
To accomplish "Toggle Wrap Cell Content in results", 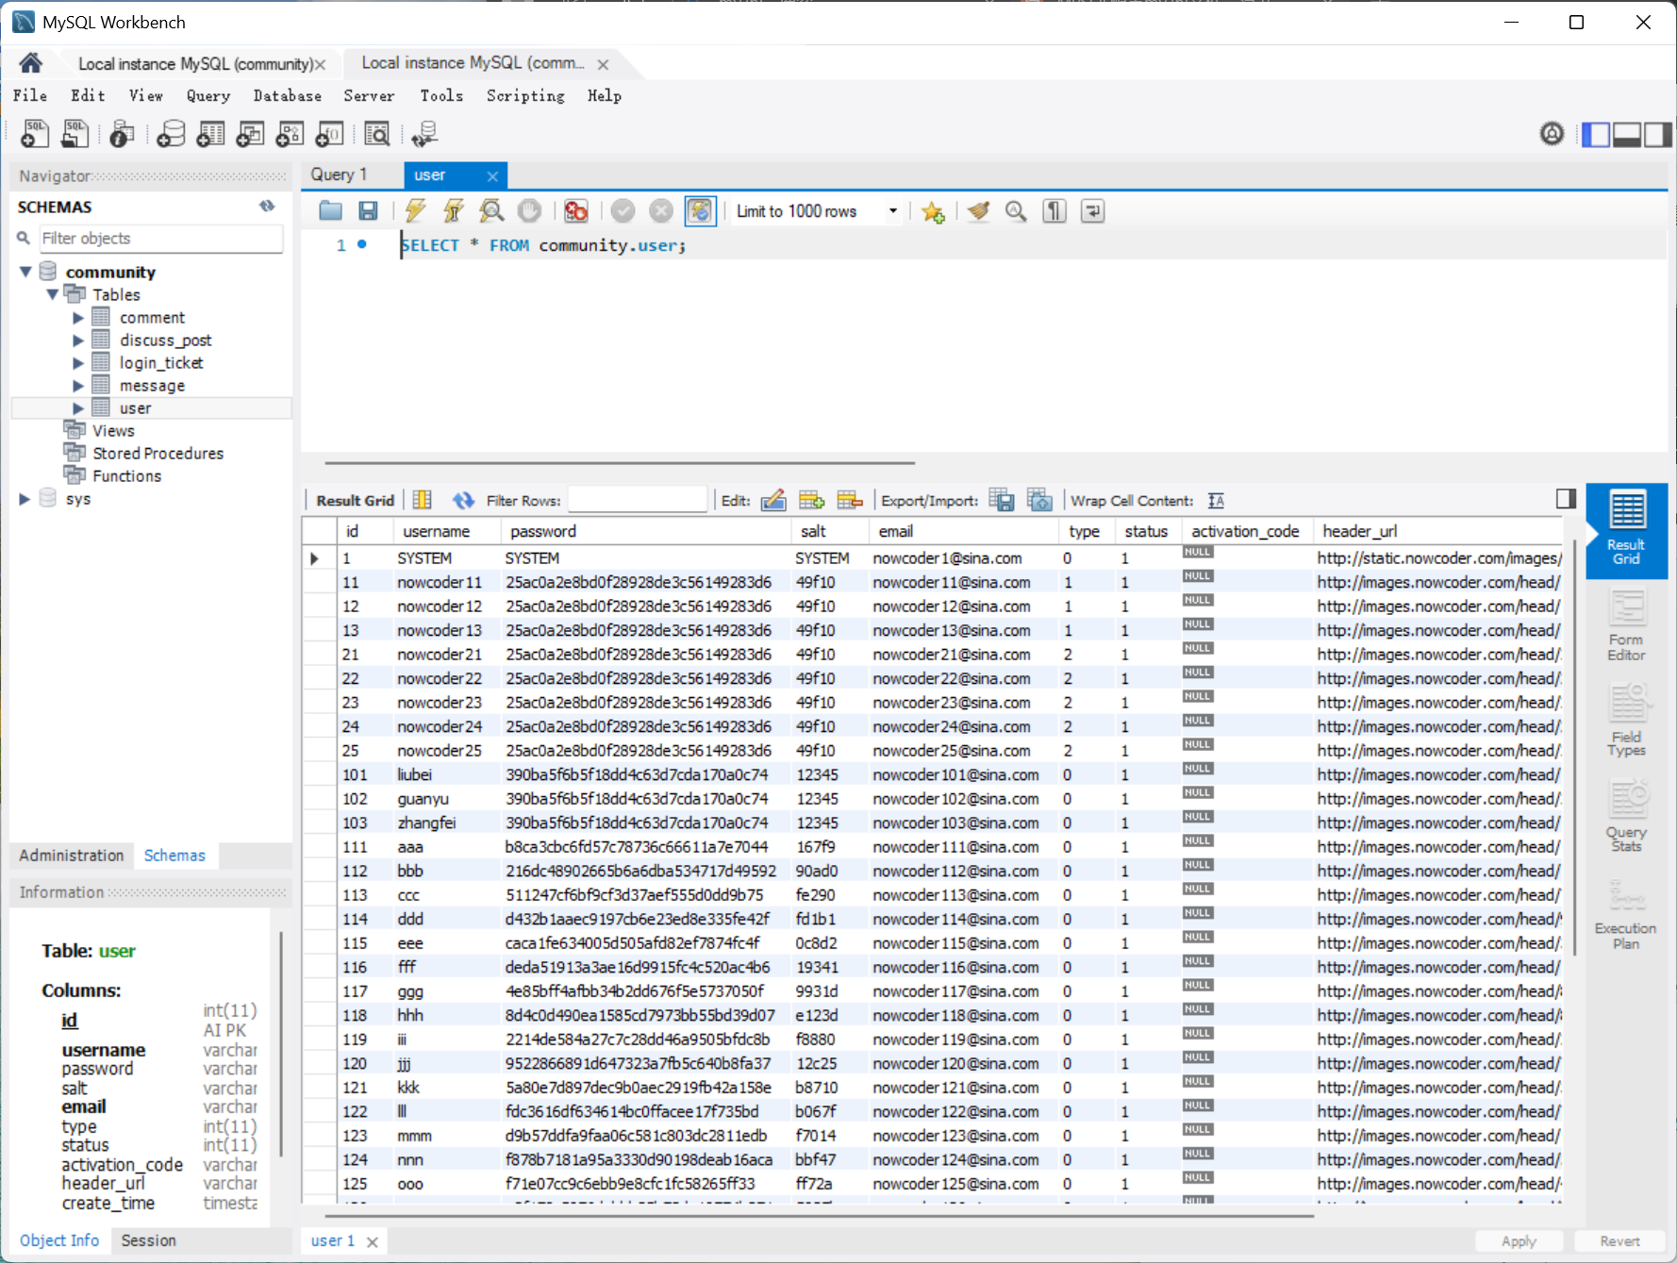I will click(1217, 500).
